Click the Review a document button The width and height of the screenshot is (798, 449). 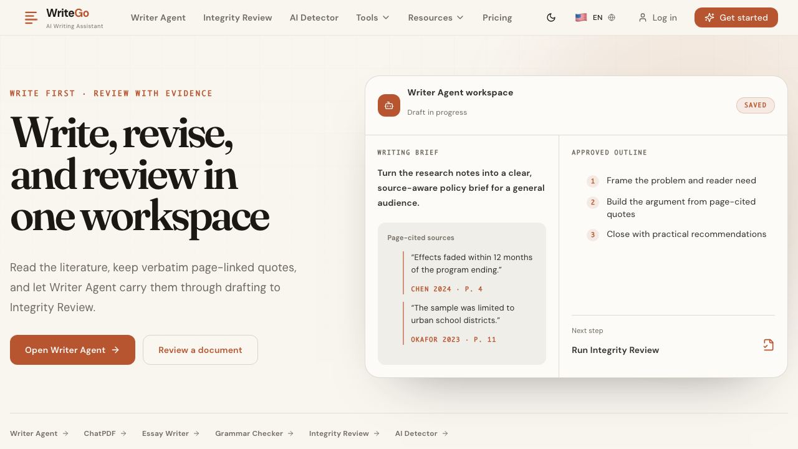[x=200, y=350]
